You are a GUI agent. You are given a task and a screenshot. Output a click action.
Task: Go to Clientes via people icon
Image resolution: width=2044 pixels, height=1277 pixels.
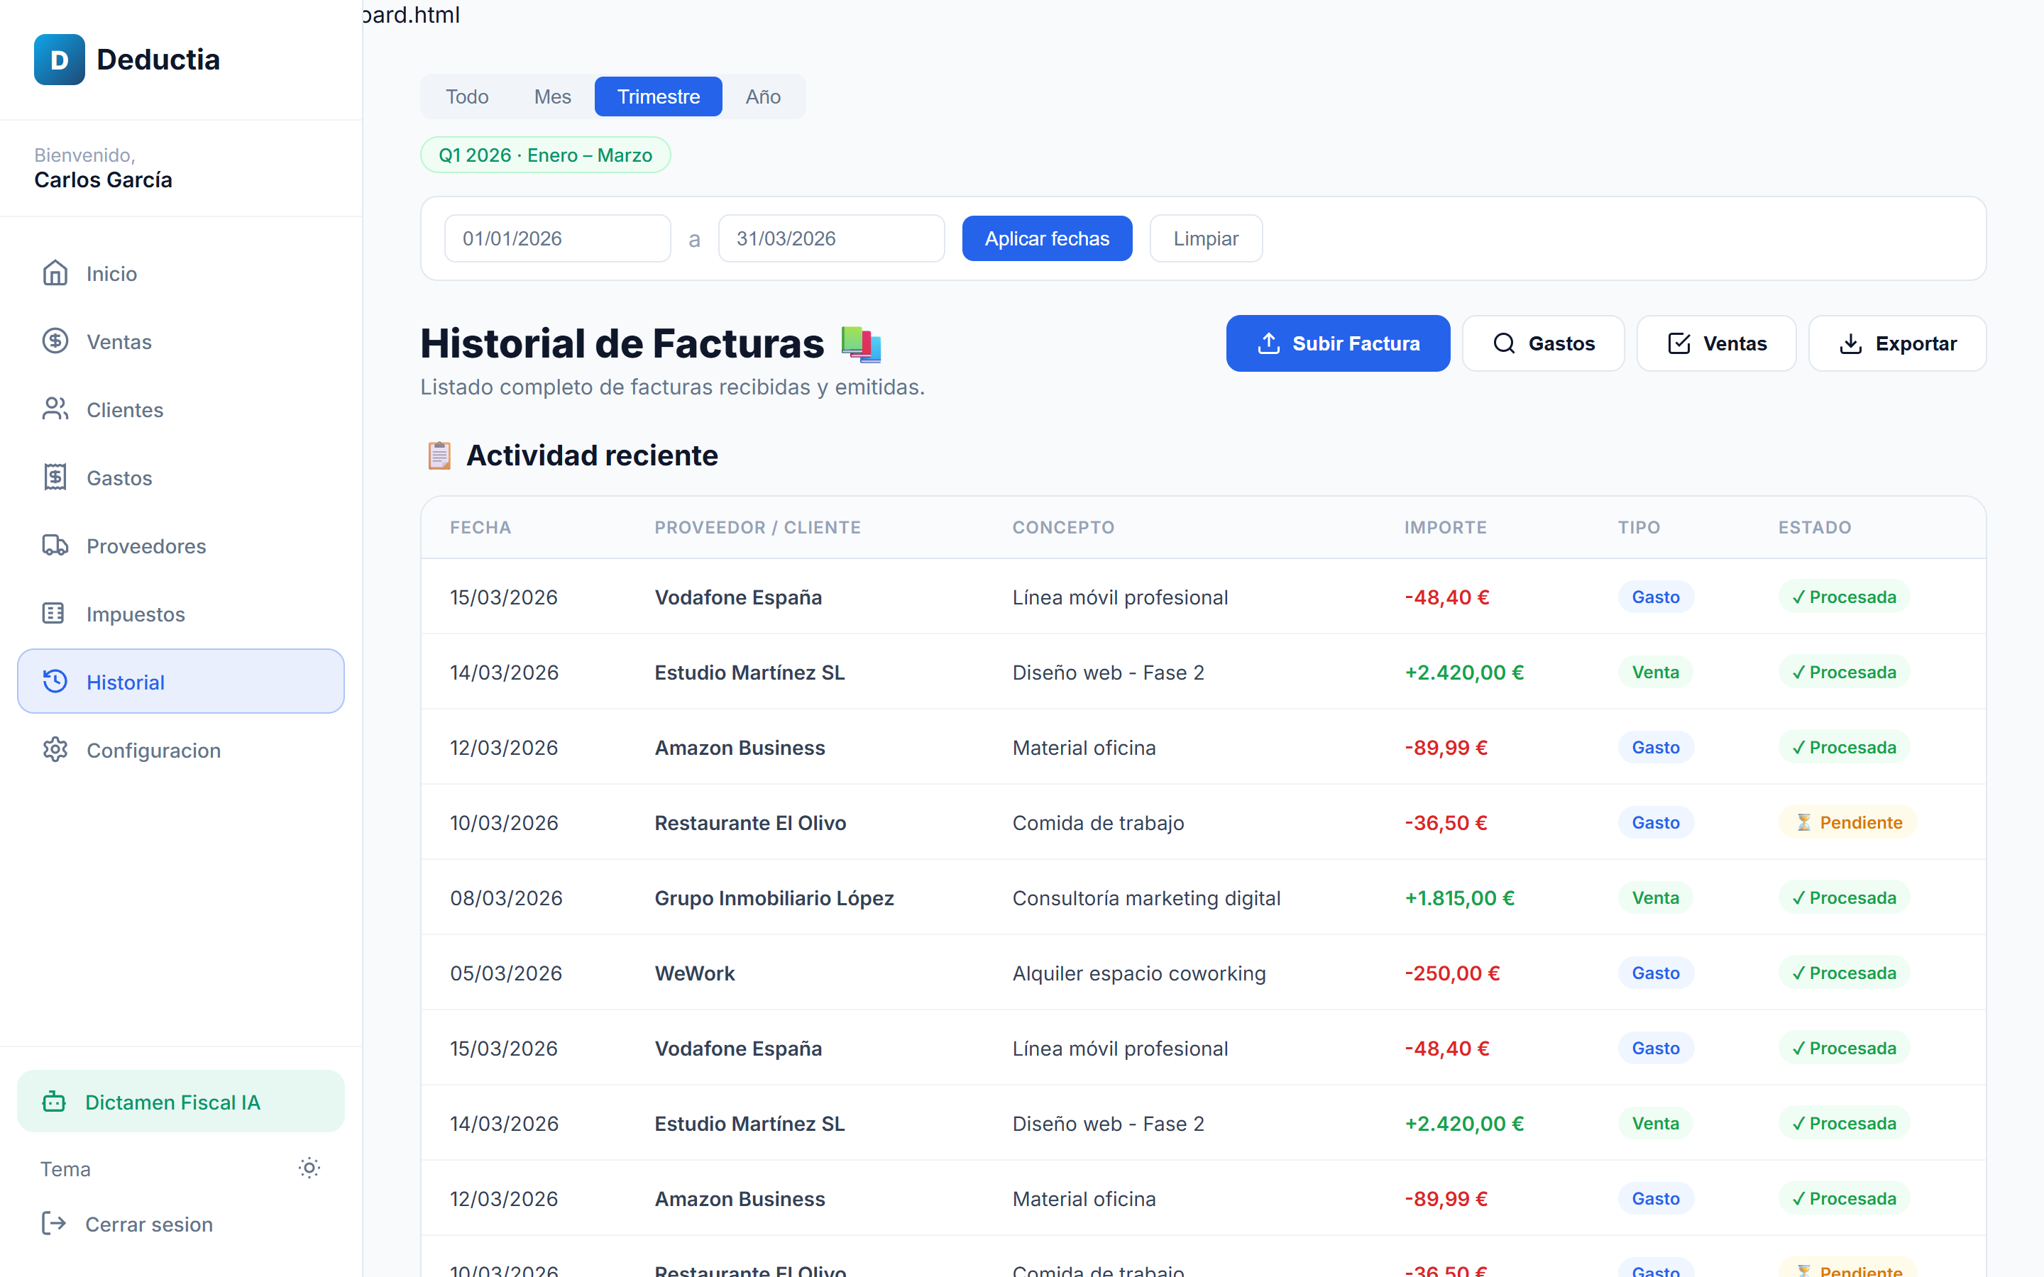click(55, 409)
